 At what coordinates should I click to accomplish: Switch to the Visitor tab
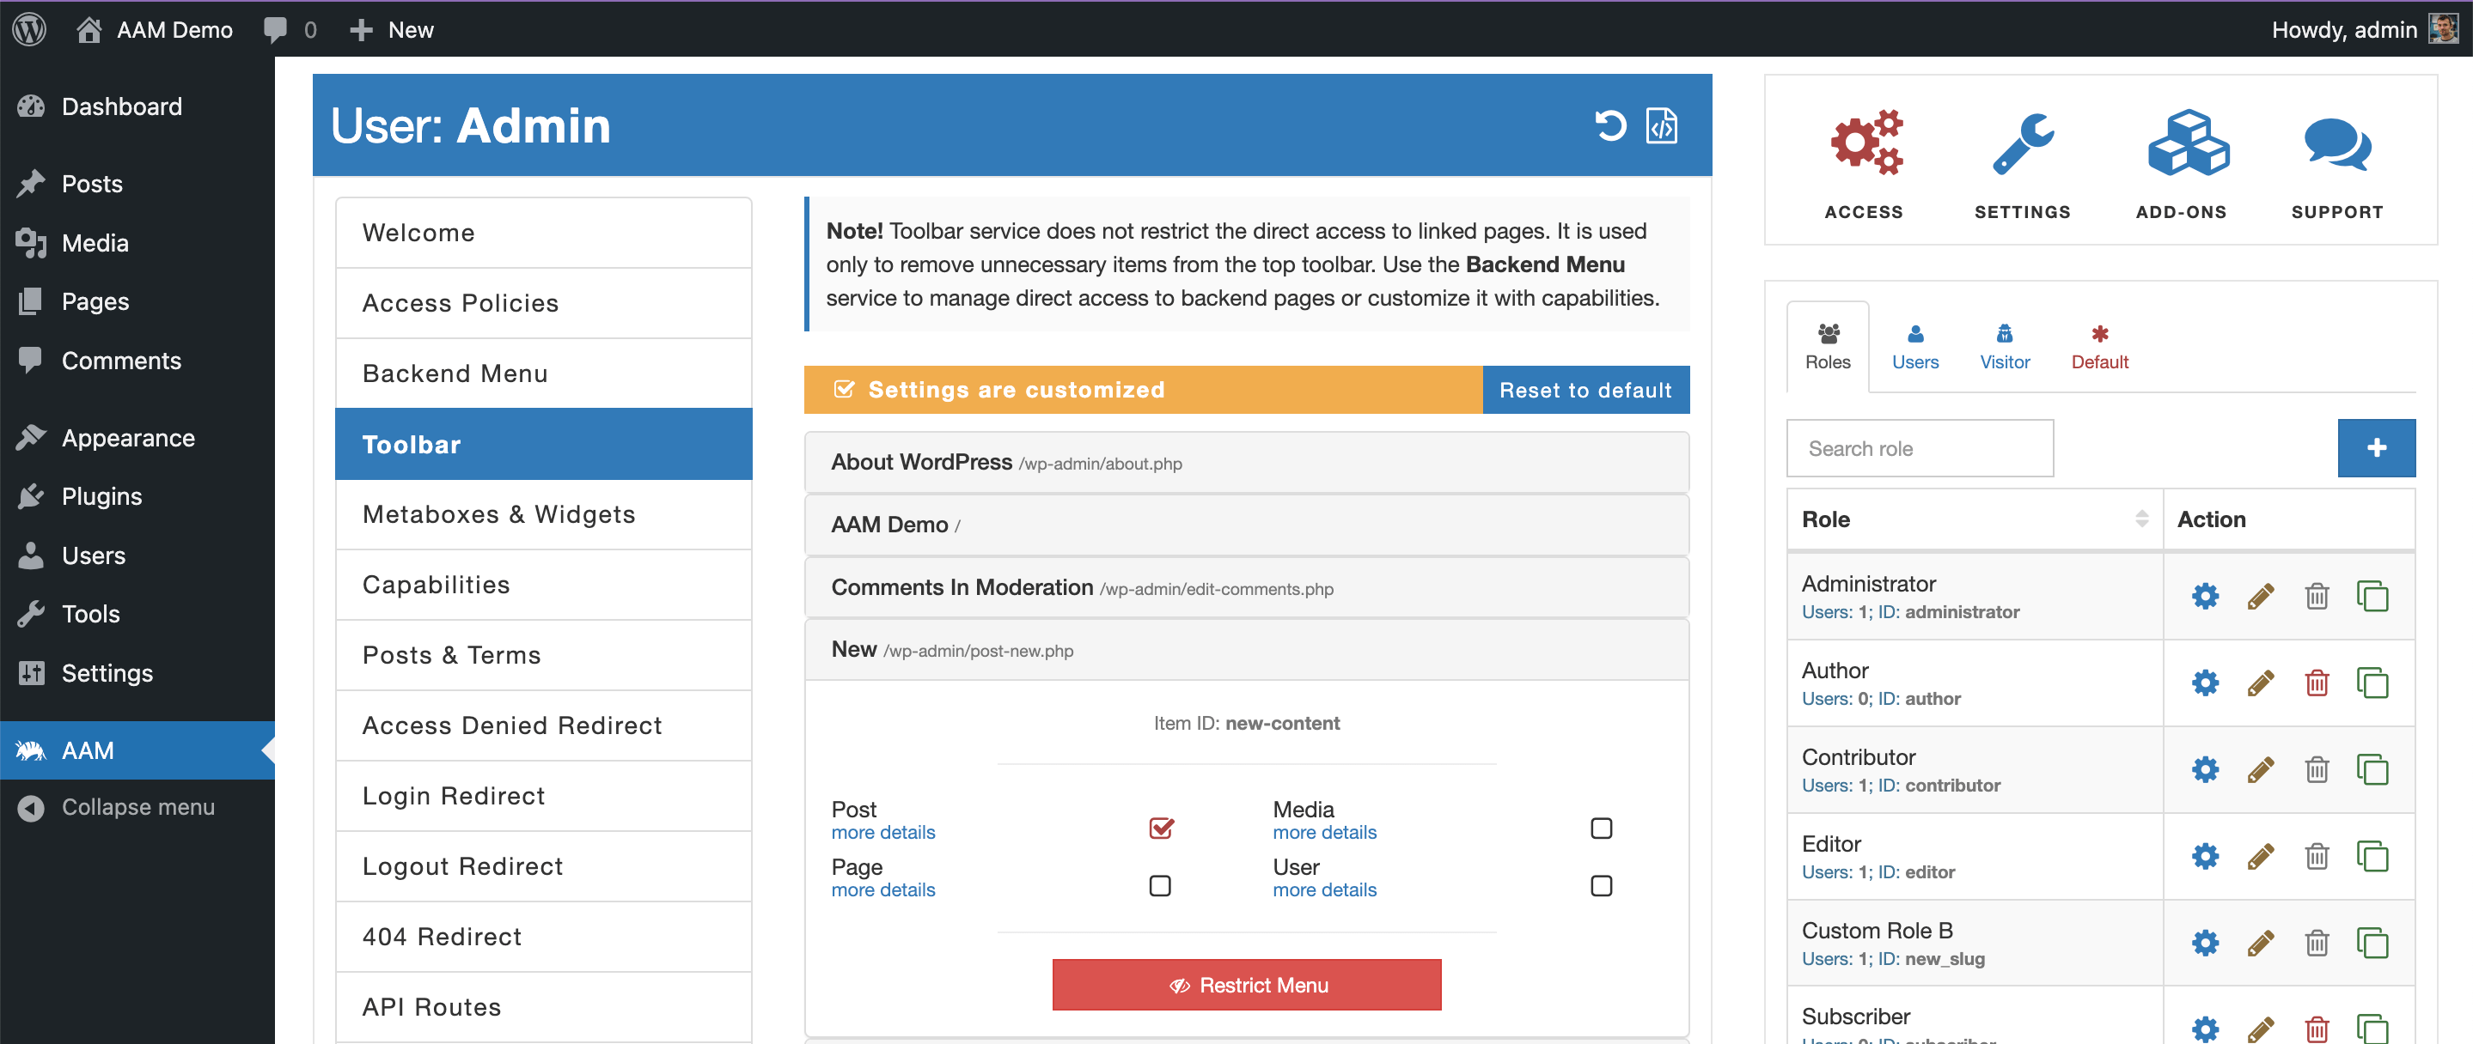point(2005,348)
